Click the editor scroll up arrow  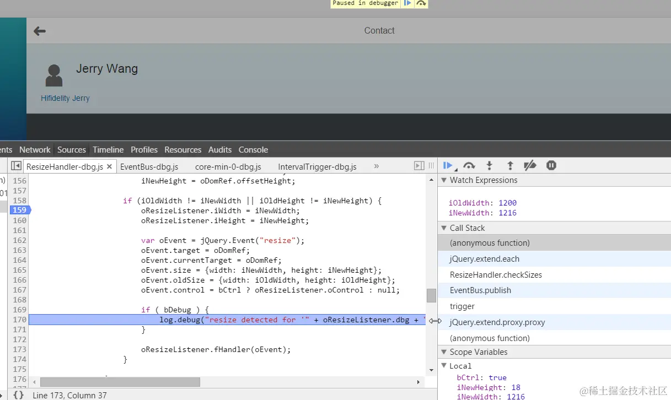point(431,180)
